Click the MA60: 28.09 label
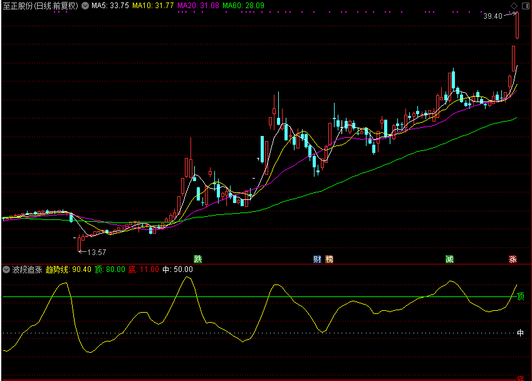 (x=243, y=6)
